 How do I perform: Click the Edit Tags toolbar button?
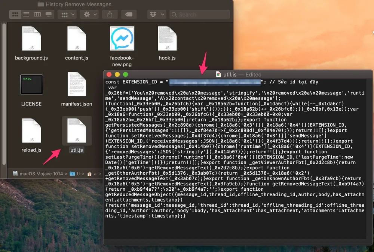[128, 14]
